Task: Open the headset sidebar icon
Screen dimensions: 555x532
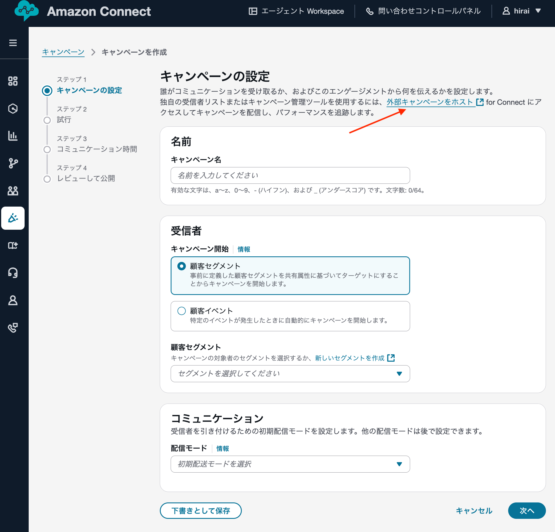Action: click(13, 273)
